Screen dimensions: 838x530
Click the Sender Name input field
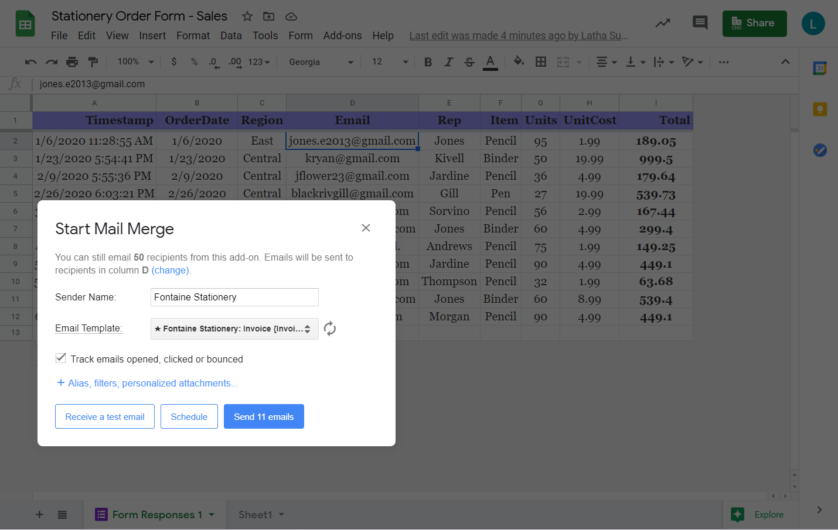234,297
